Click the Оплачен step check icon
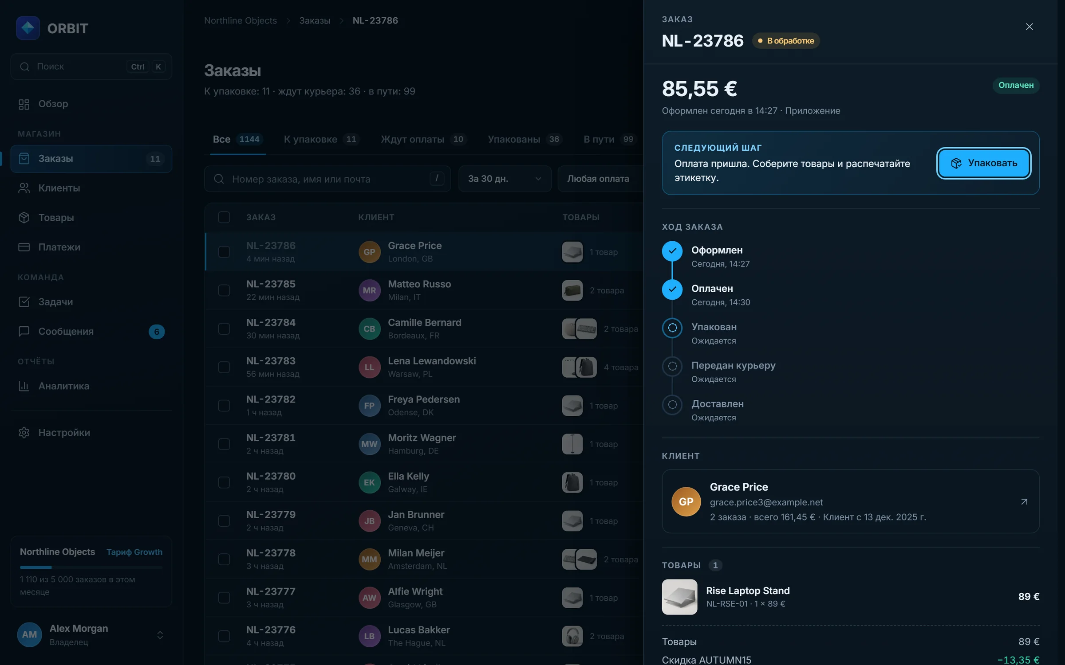1065x665 pixels. (672, 289)
